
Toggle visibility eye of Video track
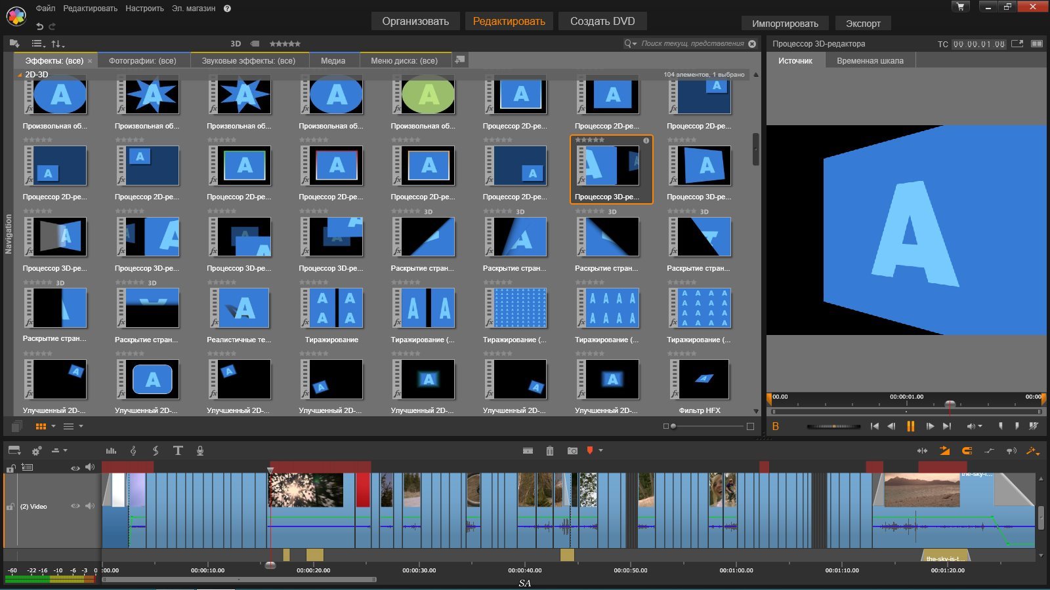(x=75, y=506)
